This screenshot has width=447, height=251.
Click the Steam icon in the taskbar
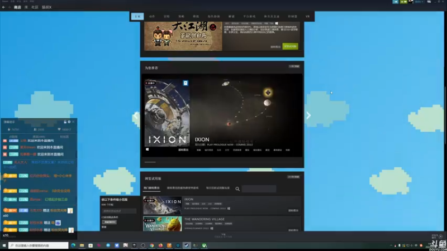click(x=187, y=245)
